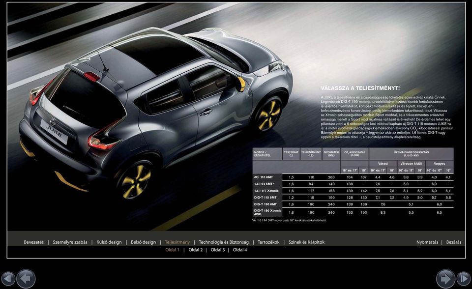Click the heading VÁLASSZA A TELJESÍTMÉNYT!

click(x=360, y=88)
